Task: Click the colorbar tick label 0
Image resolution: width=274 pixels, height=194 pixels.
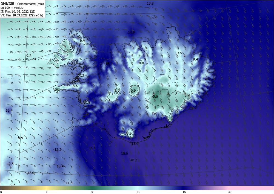Action: (x=1, y=192)
